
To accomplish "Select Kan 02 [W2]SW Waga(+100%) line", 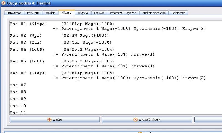I will 59,36.
